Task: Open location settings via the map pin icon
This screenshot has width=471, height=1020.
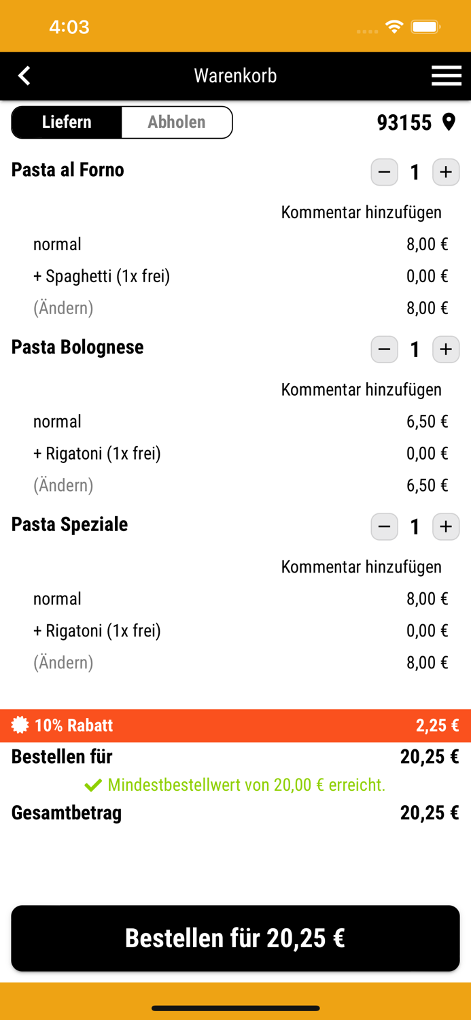Action: [450, 122]
